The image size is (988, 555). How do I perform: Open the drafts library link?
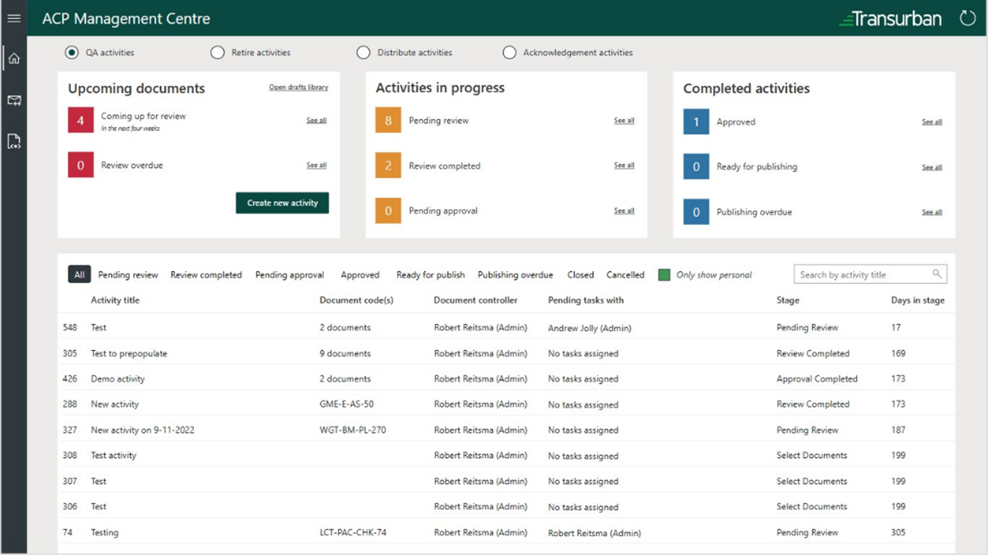click(298, 88)
